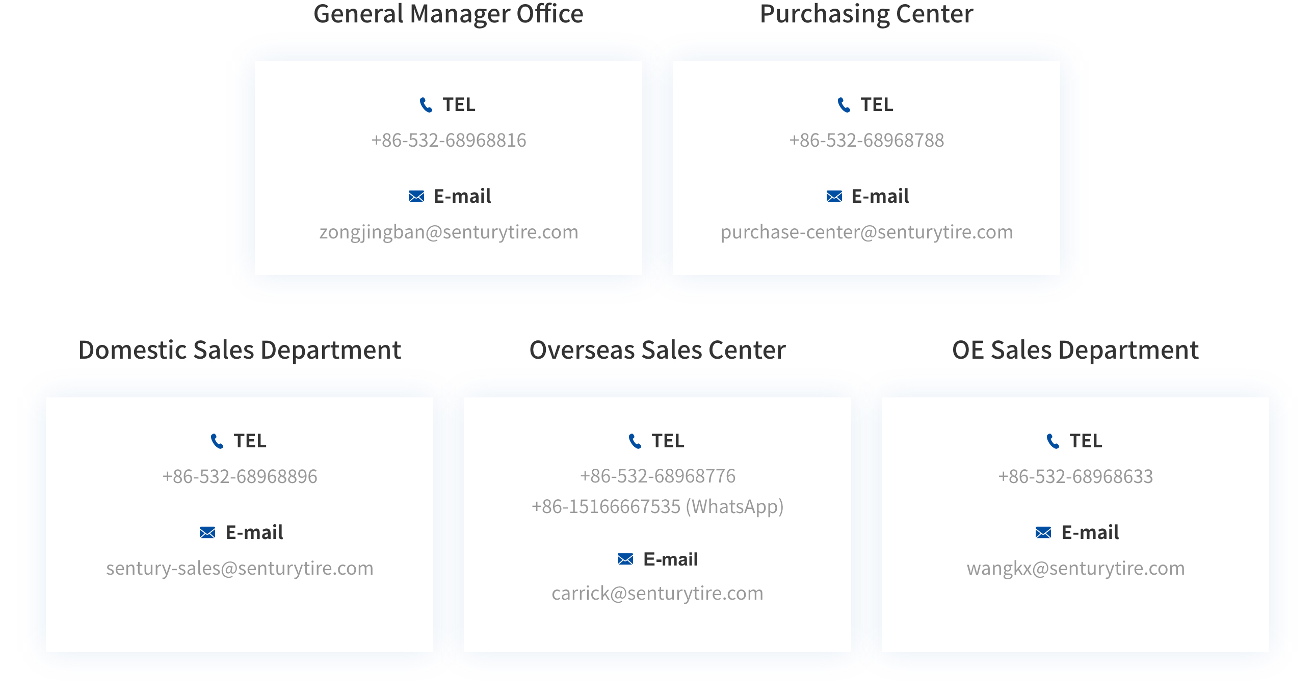1315x698 pixels.
Task: Click the sentury-sales@senturytire.com email address
Action: pos(240,569)
